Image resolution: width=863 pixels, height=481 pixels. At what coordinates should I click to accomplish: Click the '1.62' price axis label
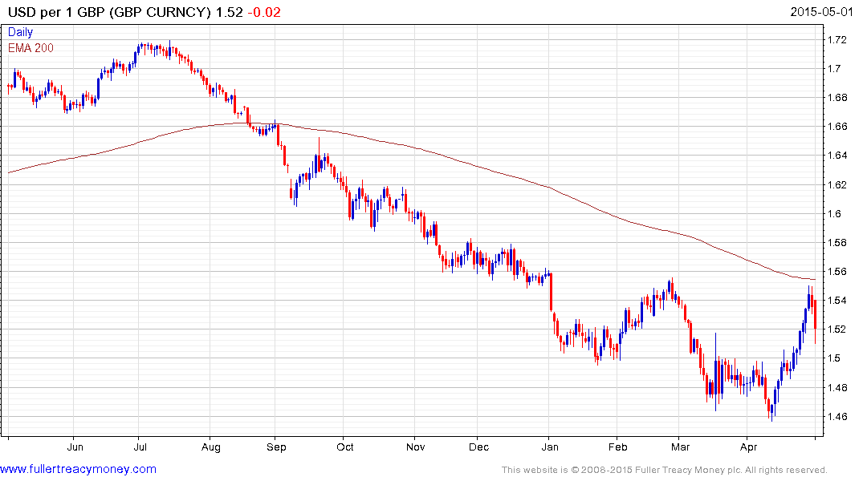tap(837, 184)
